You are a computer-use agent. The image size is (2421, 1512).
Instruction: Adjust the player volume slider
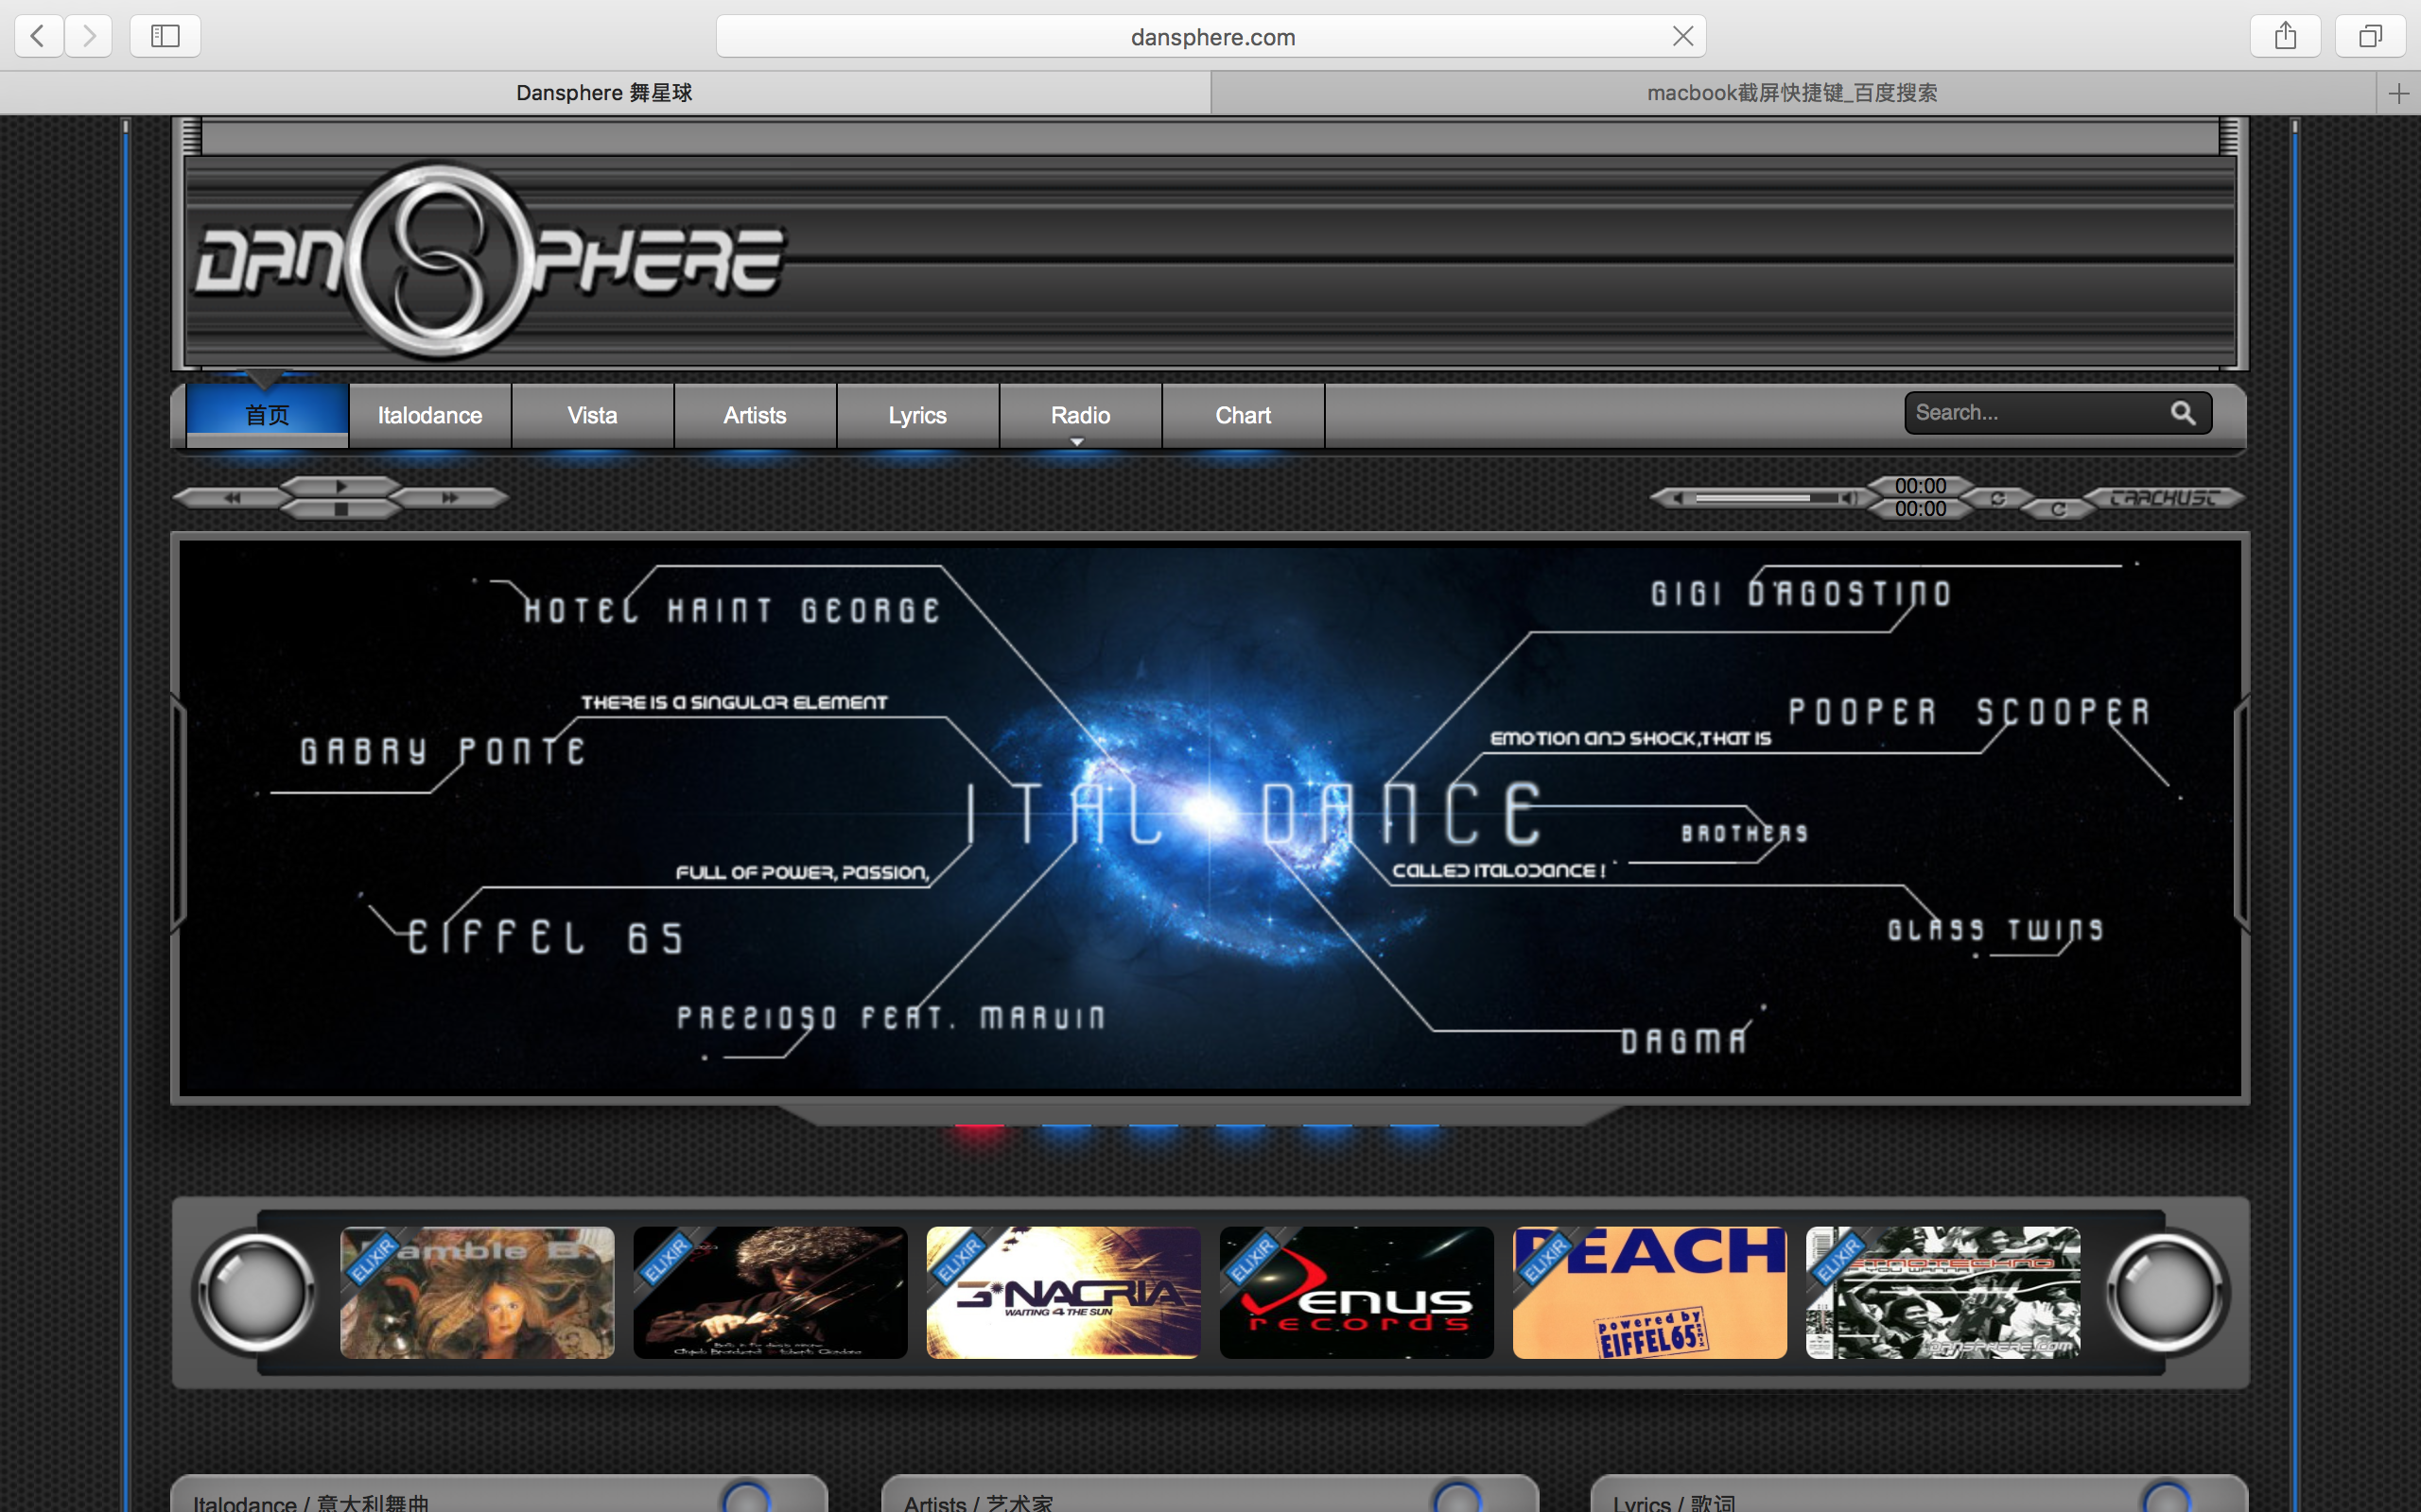pos(1766,498)
